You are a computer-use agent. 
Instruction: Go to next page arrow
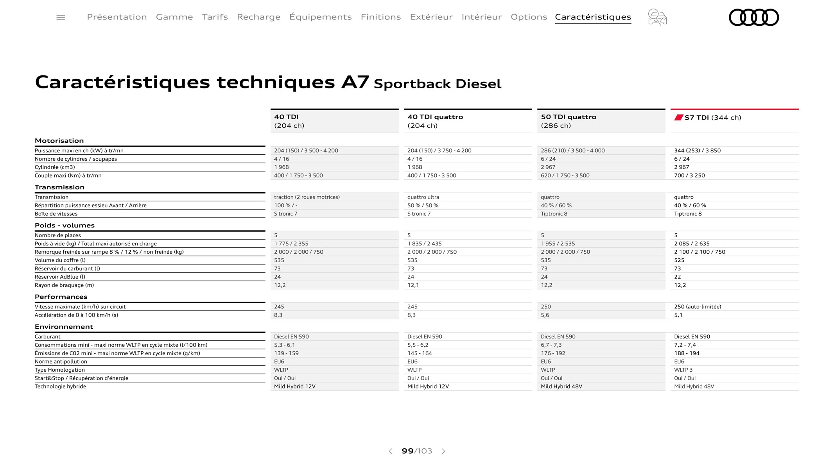coord(443,451)
